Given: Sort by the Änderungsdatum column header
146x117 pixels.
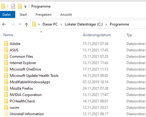Looking at the screenshot, I should 97,35.
